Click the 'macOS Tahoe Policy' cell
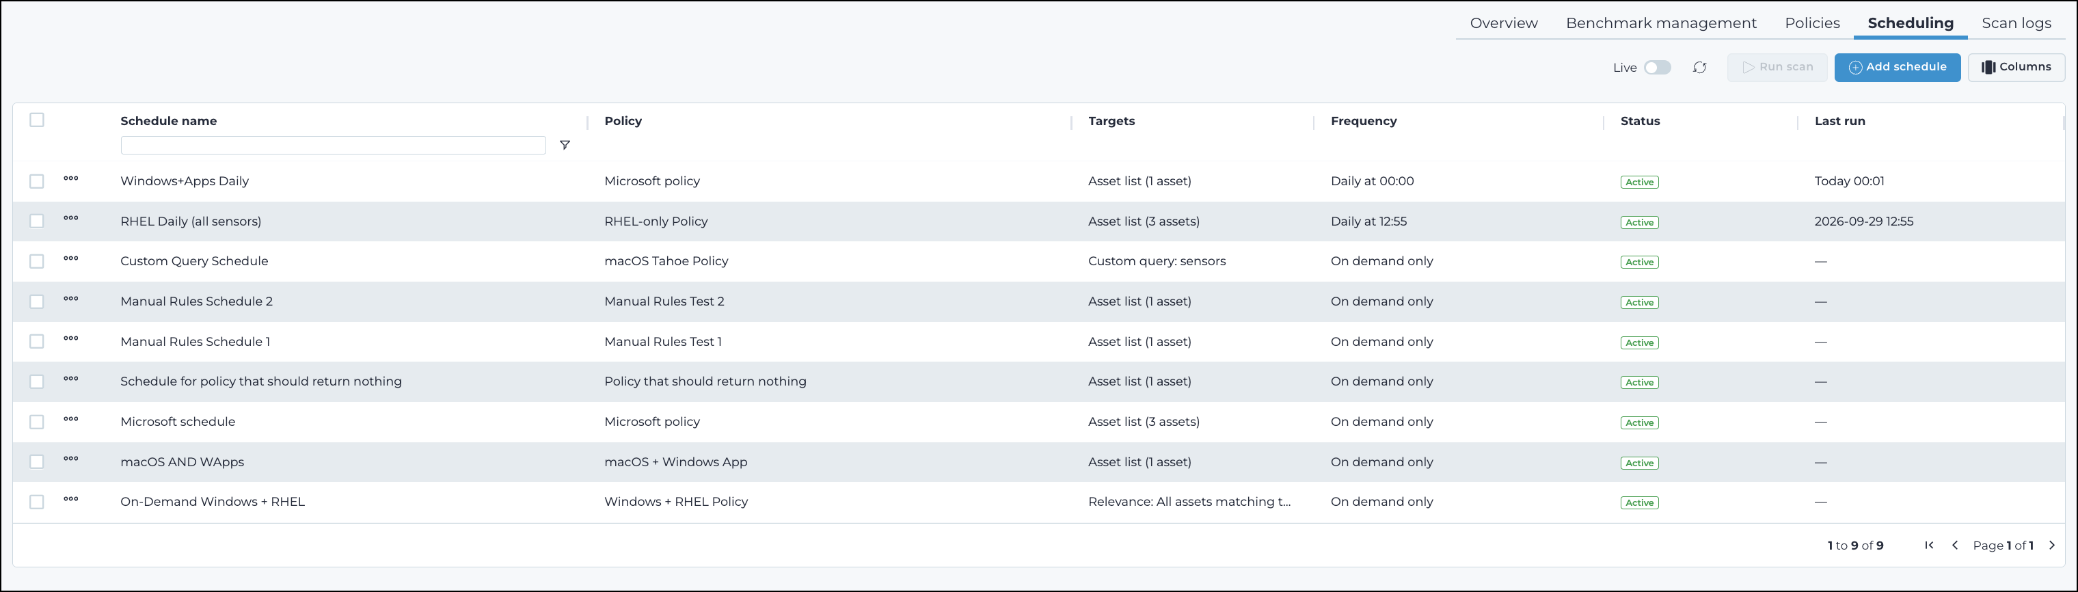This screenshot has width=2078, height=592. pos(666,261)
